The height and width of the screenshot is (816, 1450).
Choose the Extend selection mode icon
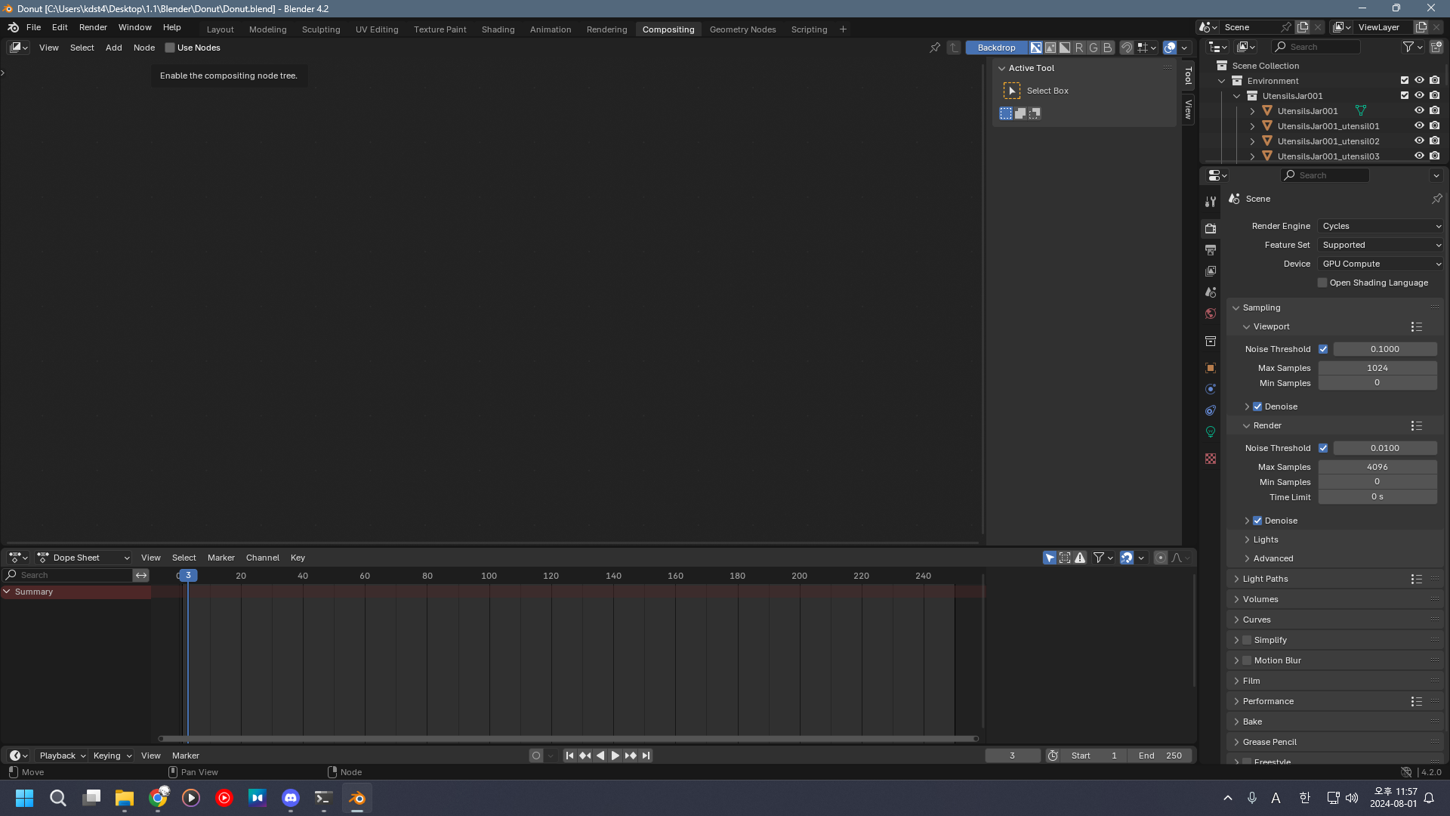click(1020, 113)
